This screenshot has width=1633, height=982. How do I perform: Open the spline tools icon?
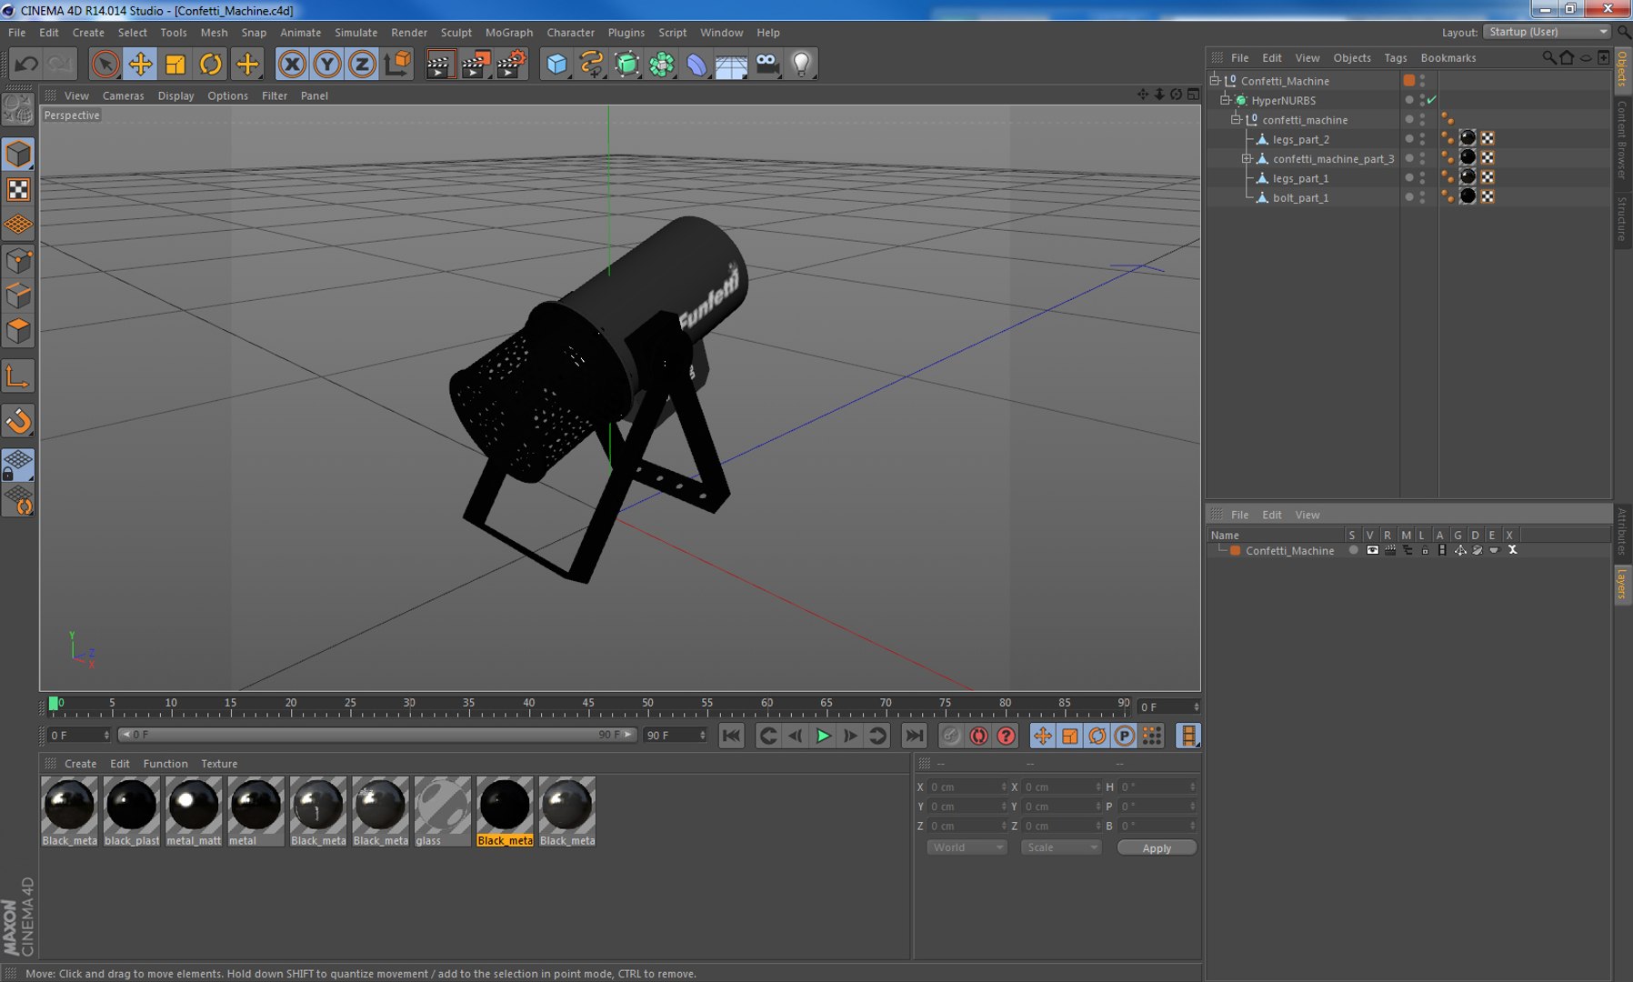592,64
